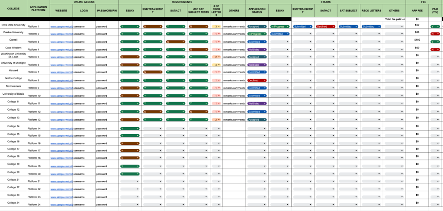Select the App Fee column header
443x211 pixels.
coord(417,10)
